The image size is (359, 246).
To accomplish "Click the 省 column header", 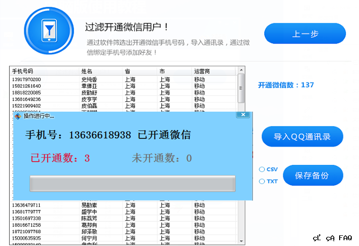I will pos(140,71).
